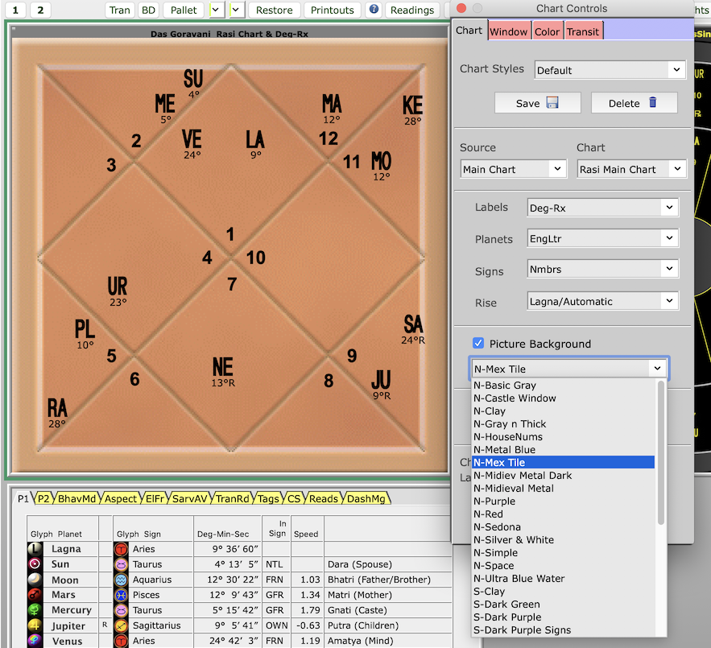The height and width of the screenshot is (648, 711).
Task: Click the Save button with floppy icon
Action: click(537, 103)
